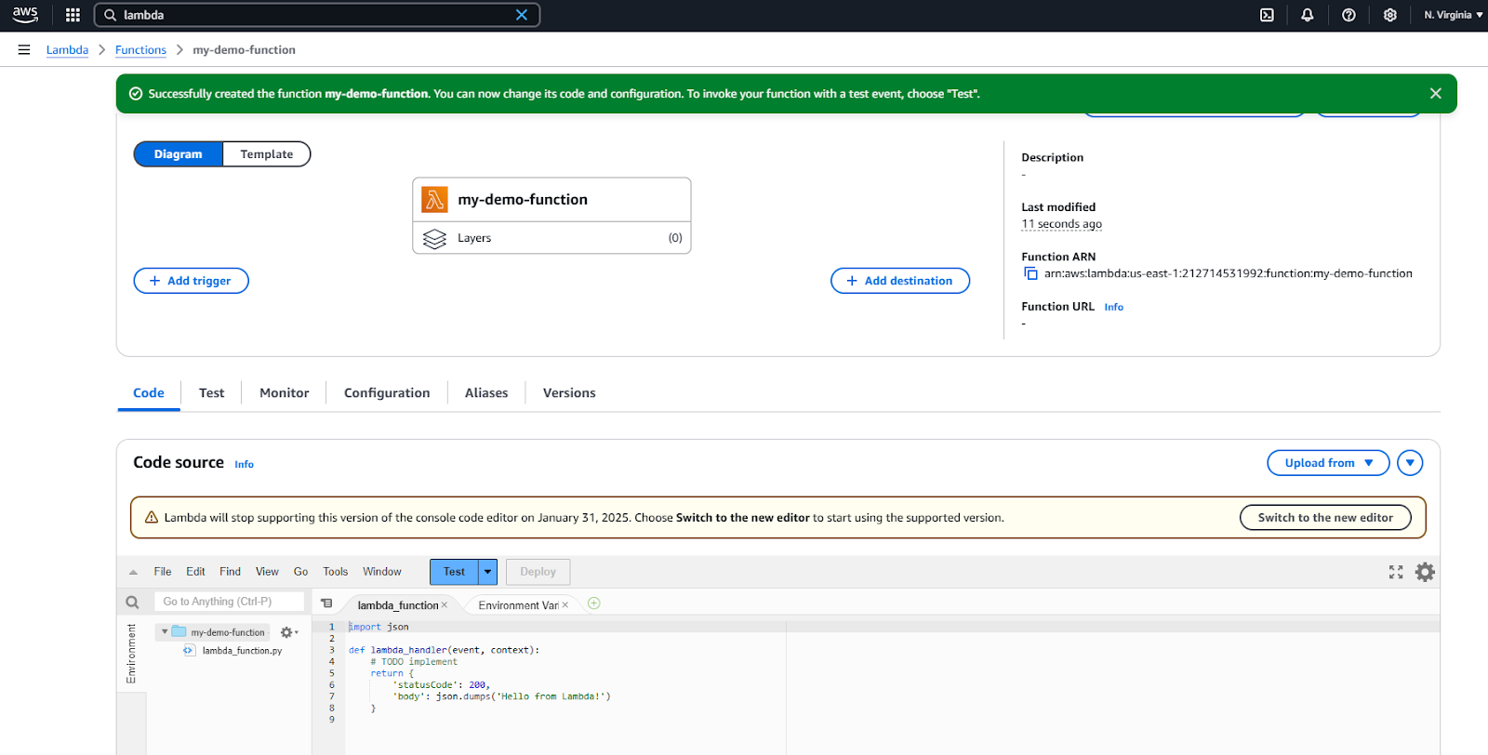The width and height of the screenshot is (1488, 755).
Task: Click the Add trigger button
Action: [191, 281]
